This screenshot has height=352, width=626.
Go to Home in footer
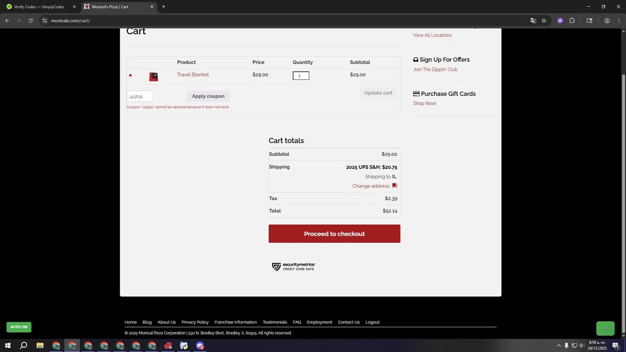coord(131,322)
